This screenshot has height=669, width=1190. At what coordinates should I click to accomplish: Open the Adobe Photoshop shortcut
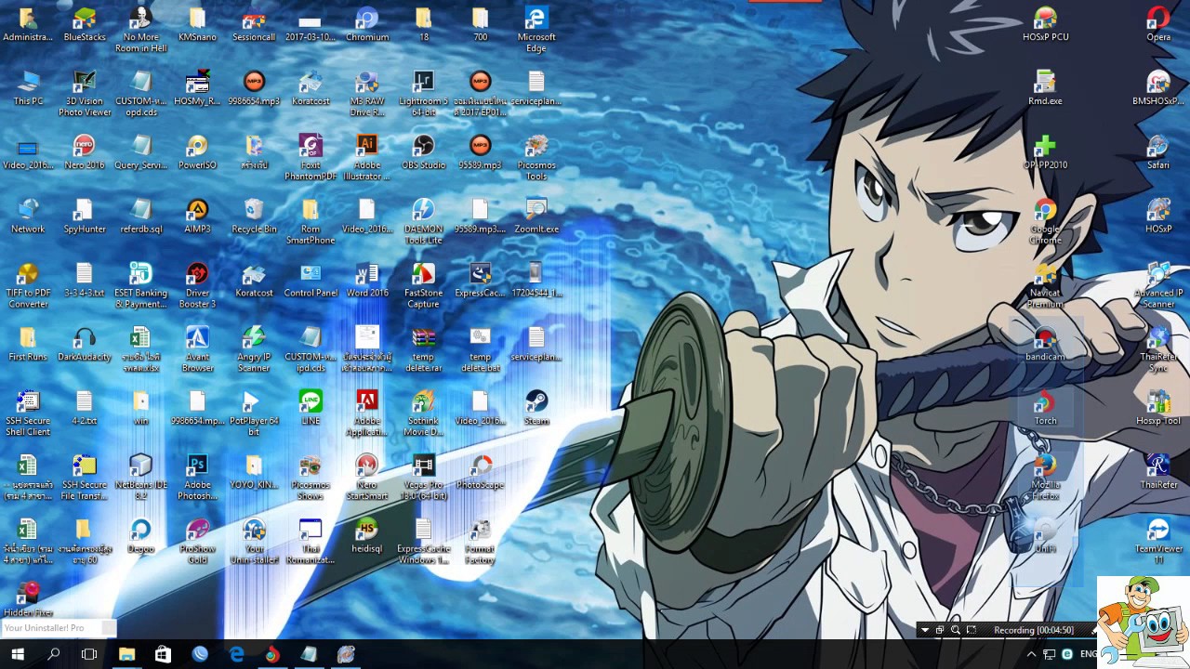tap(197, 479)
